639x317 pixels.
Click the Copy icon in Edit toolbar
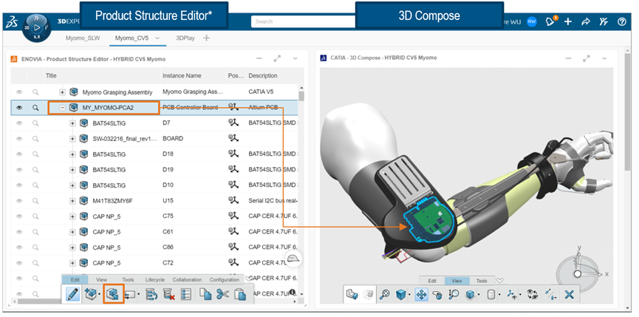(x=205, y=294)
